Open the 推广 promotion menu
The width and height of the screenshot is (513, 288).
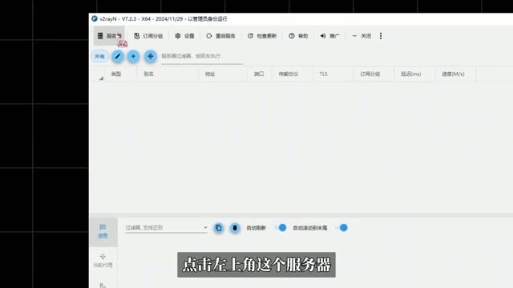(x=329, y=36)
